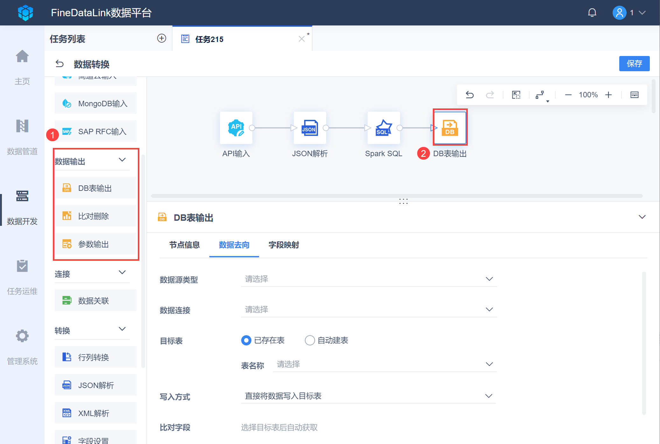Click the notification bell icon
This screenshot has width=660, height=444.
(x=592, y=13)
